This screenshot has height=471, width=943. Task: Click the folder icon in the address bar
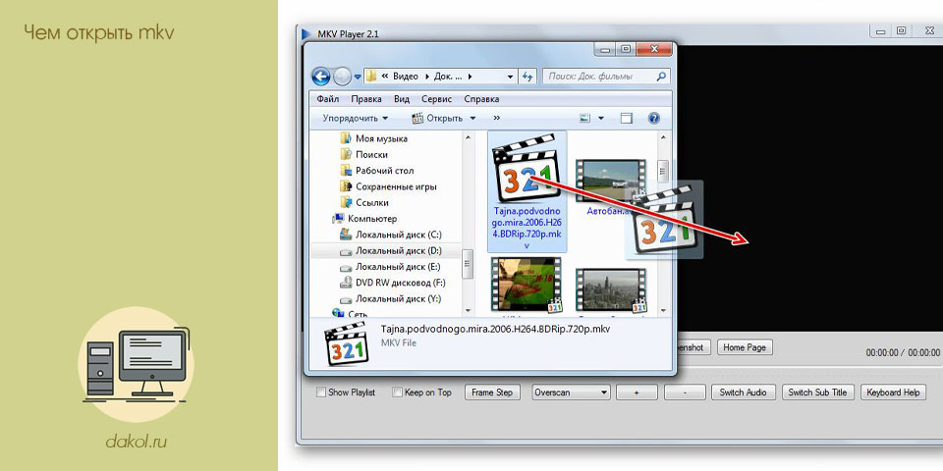coord(371,77)
